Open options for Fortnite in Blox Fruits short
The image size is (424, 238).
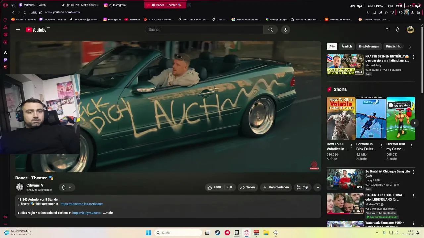381,146
